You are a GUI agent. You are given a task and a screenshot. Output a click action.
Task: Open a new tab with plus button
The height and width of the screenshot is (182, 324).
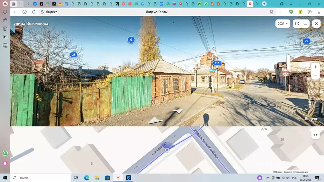tap(264, 4)
